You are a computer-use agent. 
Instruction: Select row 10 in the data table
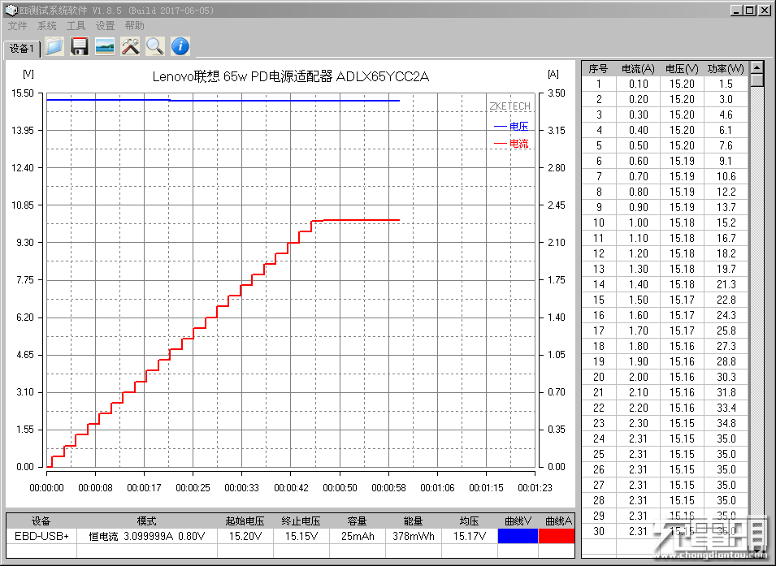665,223
